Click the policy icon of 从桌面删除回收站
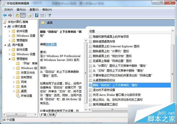This screenshot has height=124, width=177. click(91, 80)
